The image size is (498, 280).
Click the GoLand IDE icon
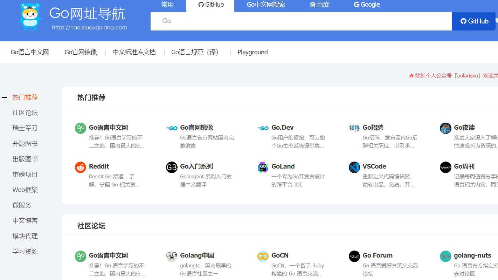coord(263,167)
